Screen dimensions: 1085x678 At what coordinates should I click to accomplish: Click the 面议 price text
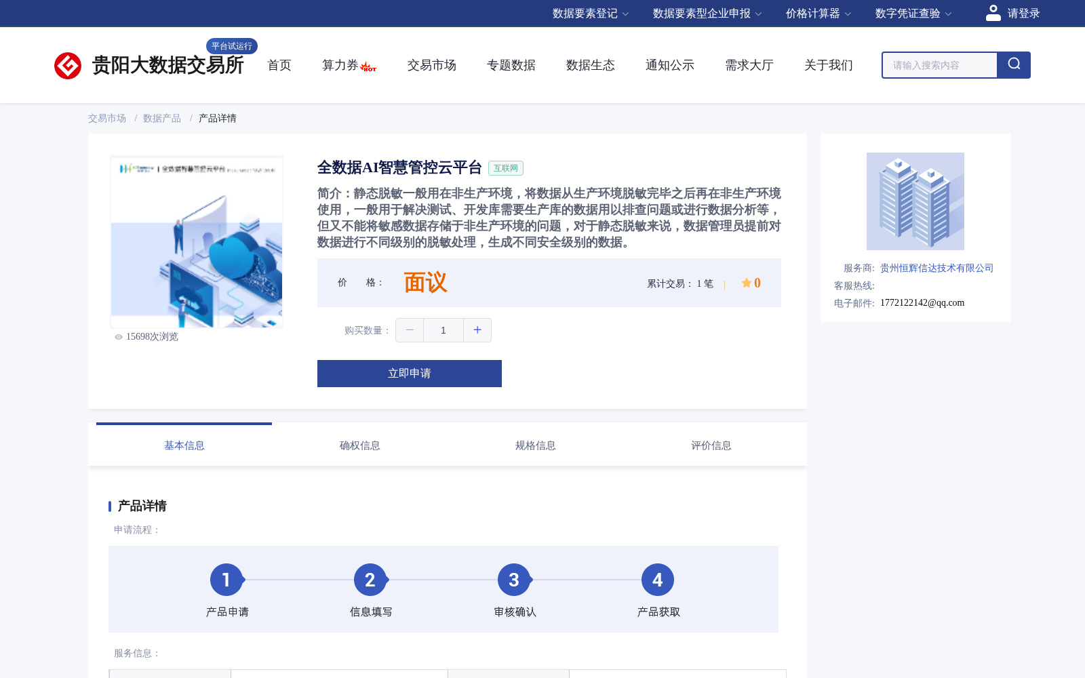pyautogui.click(x=426, y=283)
